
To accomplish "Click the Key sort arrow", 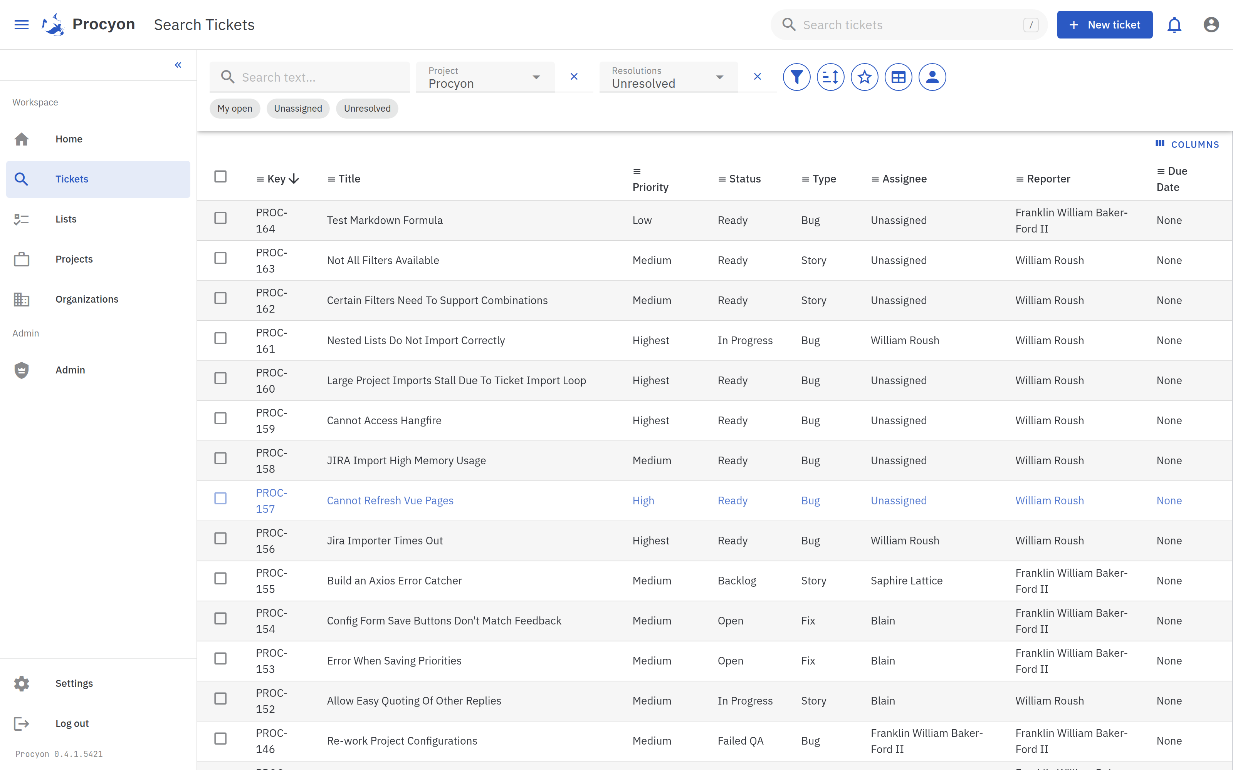I will tap(294, 179).
